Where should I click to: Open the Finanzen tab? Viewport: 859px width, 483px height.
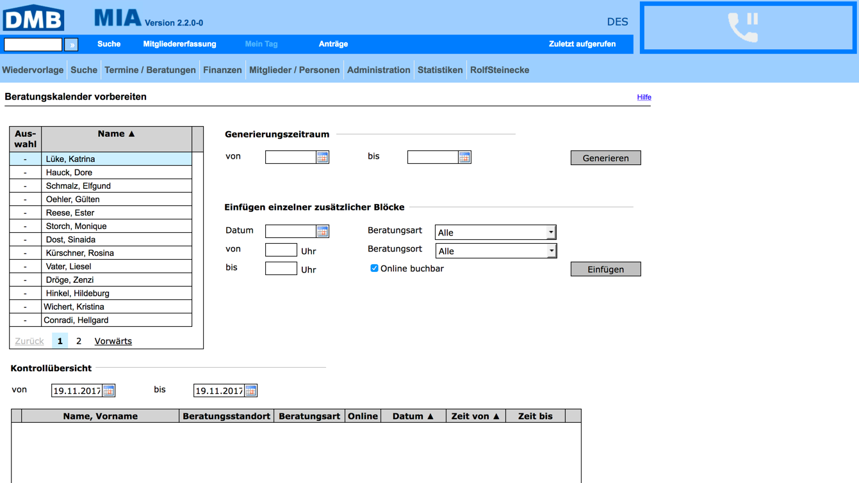point(222,70)
